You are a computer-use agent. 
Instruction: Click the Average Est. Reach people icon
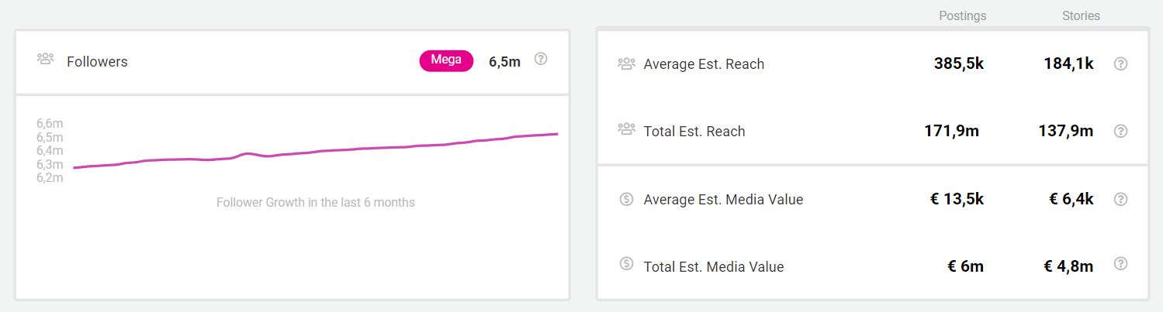tap(626, 63)
